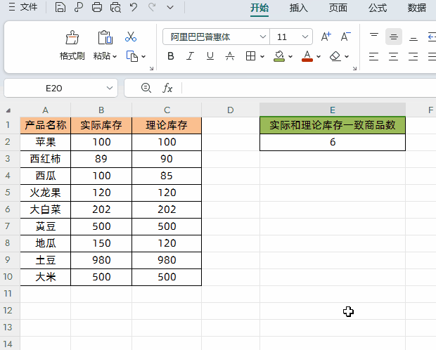Click the 理论库存 header cell
Image resolution: width=436 pixels, height=350 pixels.
tap(167, 125)
